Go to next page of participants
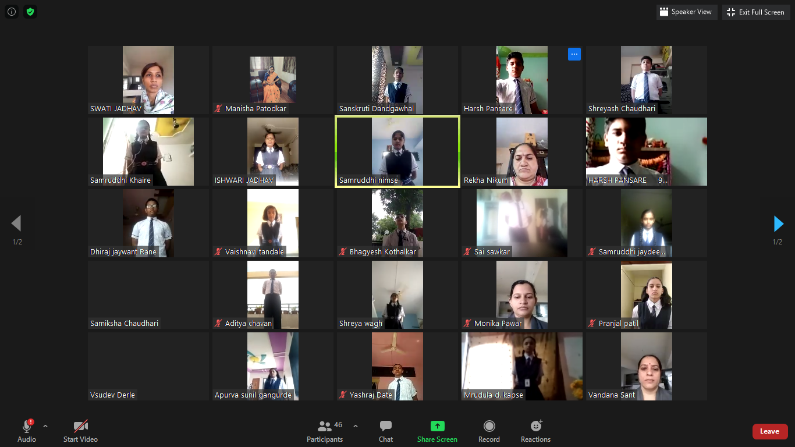This screenshot has height=447, width=795. tap(778, 223)
